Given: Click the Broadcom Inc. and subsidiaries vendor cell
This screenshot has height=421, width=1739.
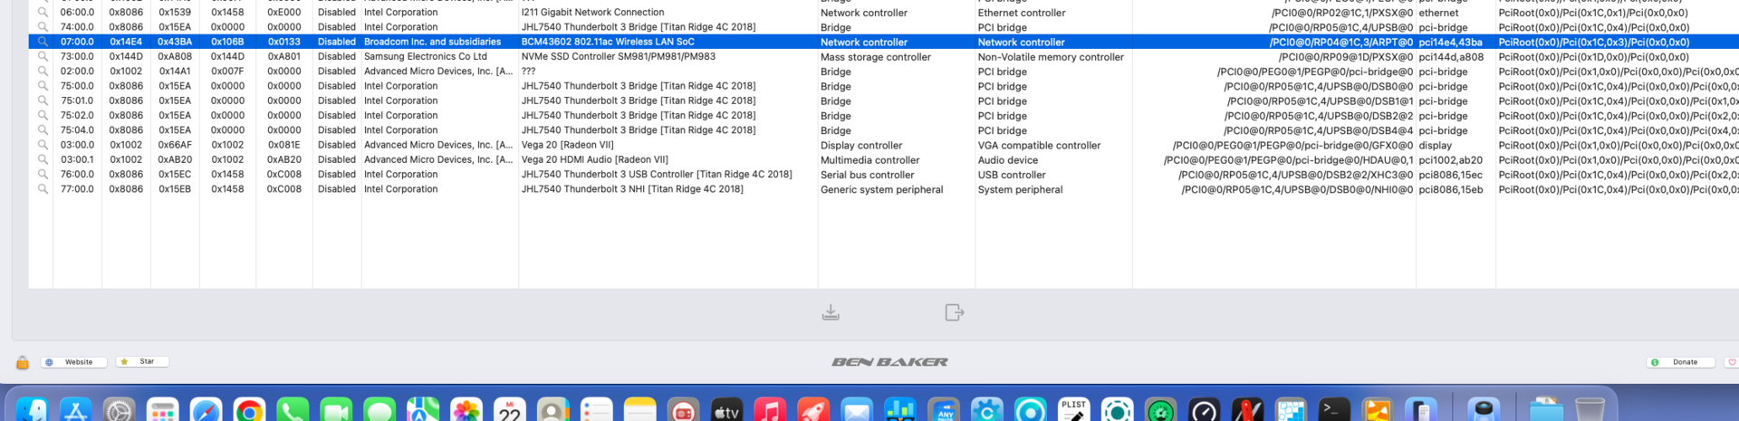Looking at the screenshot, I should 432,42.
